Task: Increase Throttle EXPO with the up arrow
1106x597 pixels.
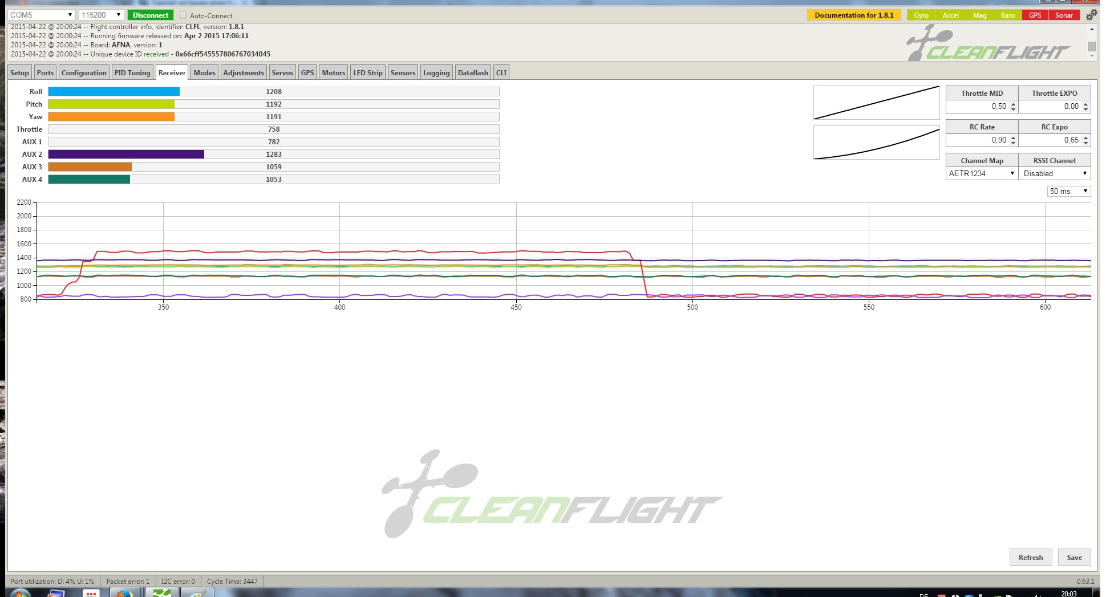Action: [1085, 104]
